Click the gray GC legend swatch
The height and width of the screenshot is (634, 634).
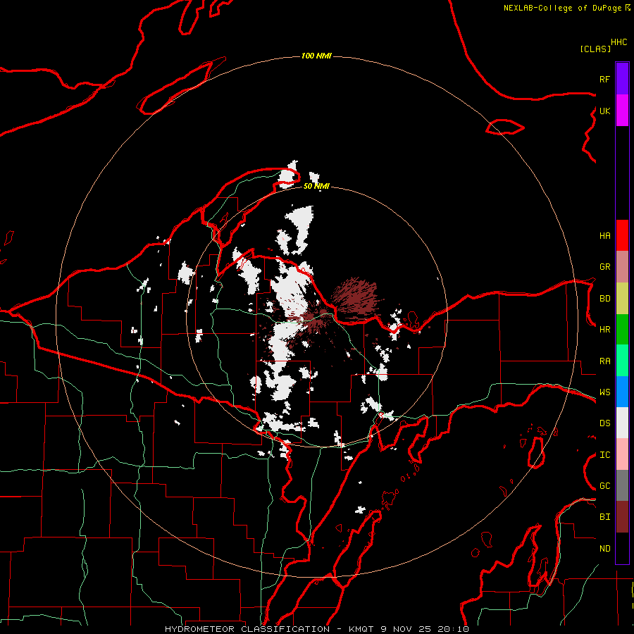tap(622, 485)
